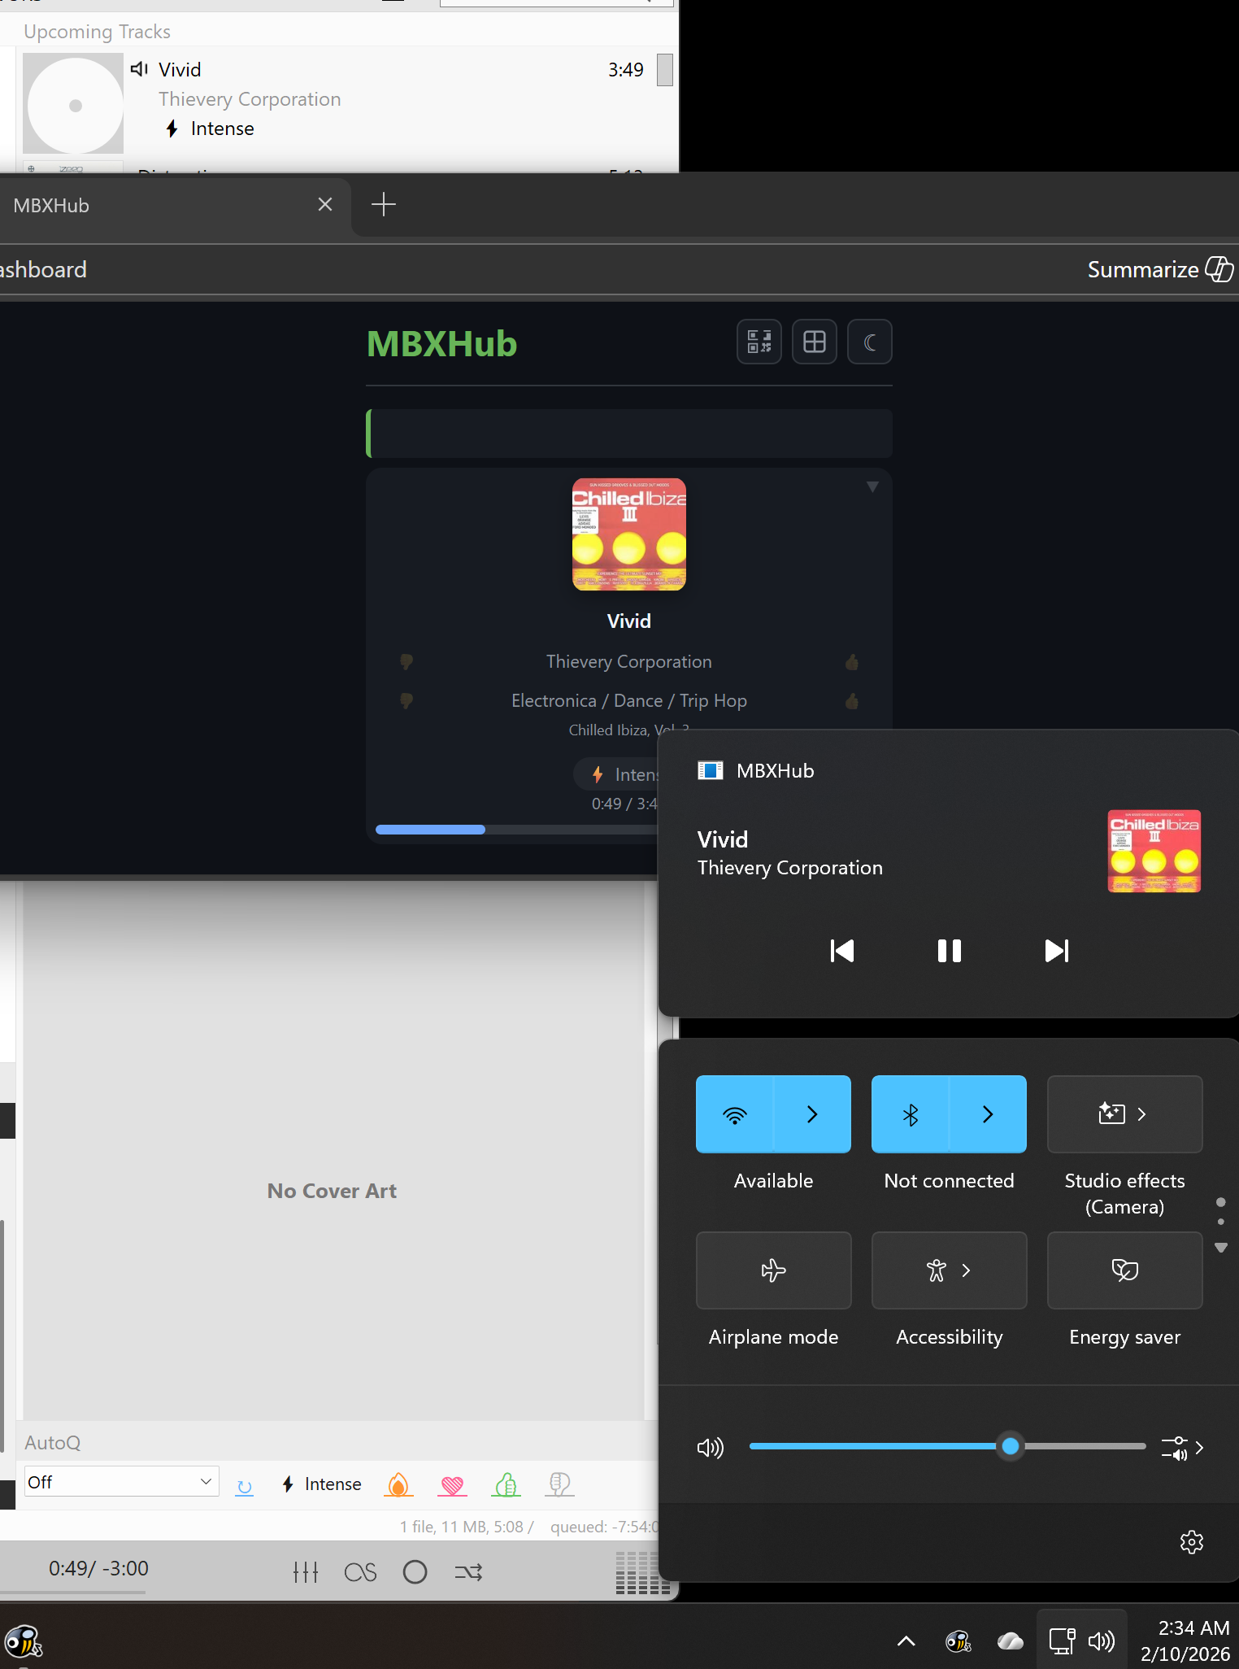The image size is (1239, 1669).
Task: Open all settings via gear icon
Action: [x=1192, y=1542]
